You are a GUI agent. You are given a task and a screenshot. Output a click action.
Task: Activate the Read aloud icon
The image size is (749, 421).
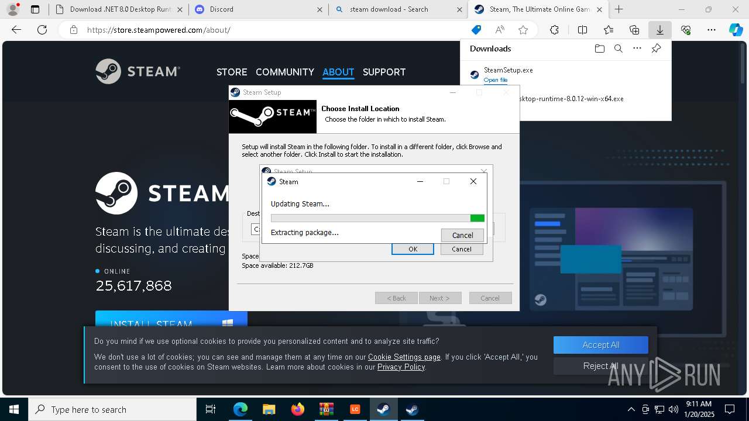500,30
